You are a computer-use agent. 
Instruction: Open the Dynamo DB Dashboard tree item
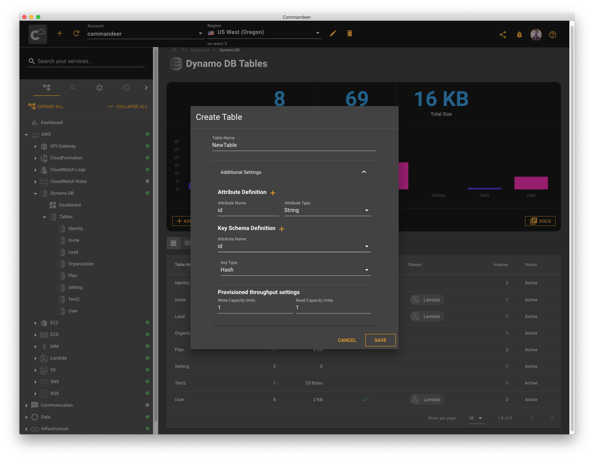(70, 205)
